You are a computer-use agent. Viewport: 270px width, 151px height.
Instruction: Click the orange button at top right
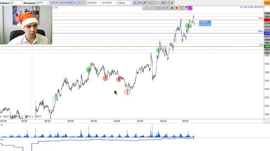tap(267, 3)
